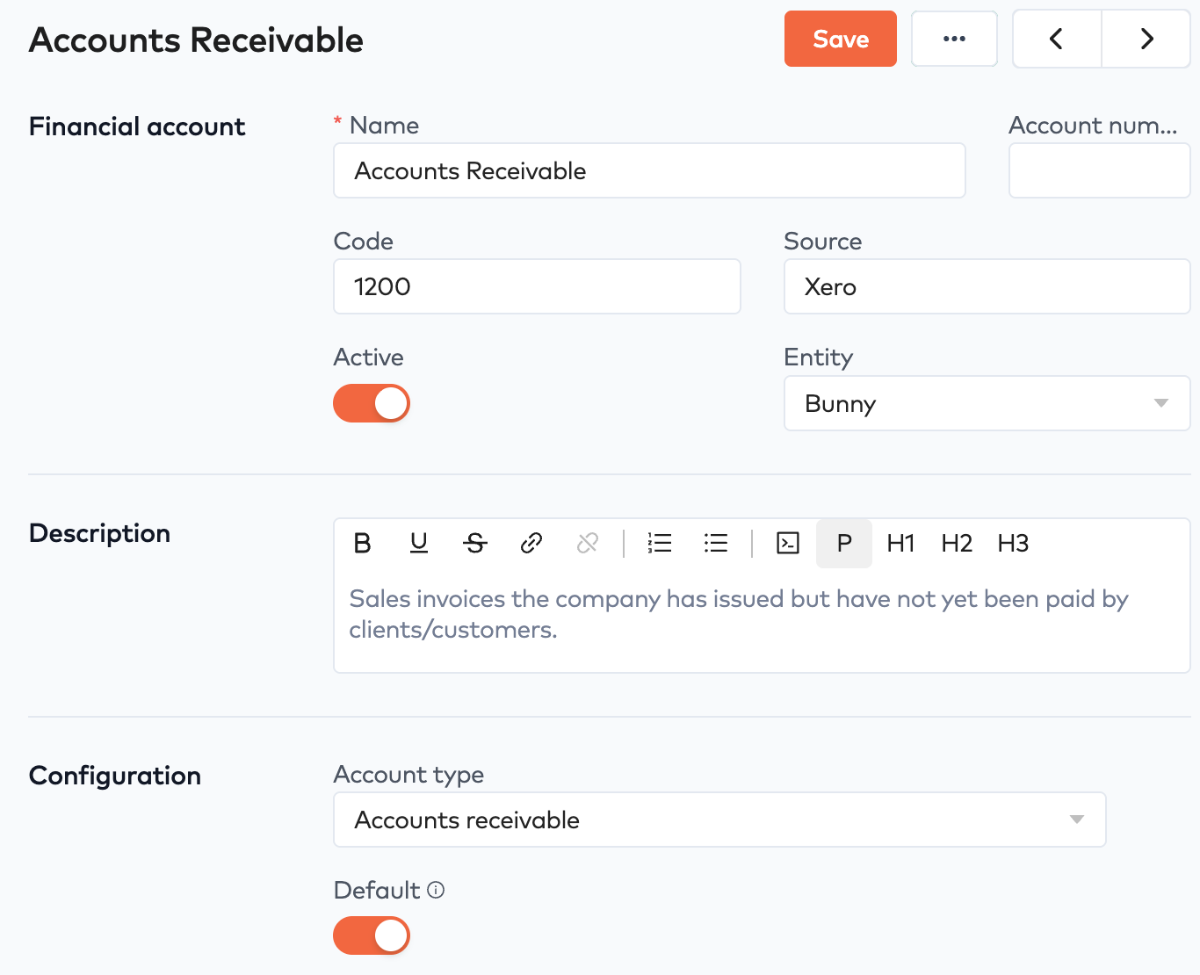Apply underline formatting in description toolbar
Viewport: 1200px width, 975px height.
point(419,544)
